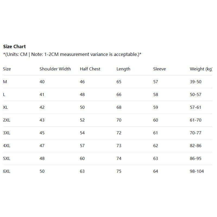Image resolution: width=217 pixels, height=217 pixels.
Task: Click the Size Chart heading
Action: pos(14,47)
